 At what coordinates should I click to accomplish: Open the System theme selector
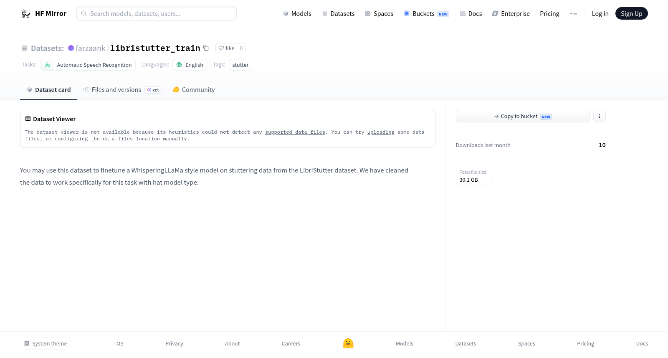(x=46, y=343)
